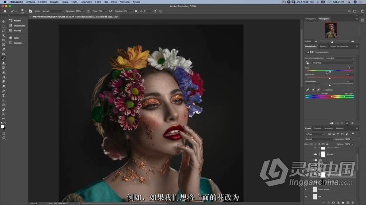Open search icon in options bar
Image resolution: width=366 pixels, height=205 pixels.
349,11
